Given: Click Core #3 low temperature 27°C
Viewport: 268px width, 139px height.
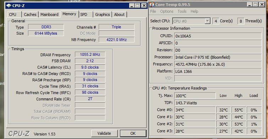Looking at the screenshot, I should (223, 131).
